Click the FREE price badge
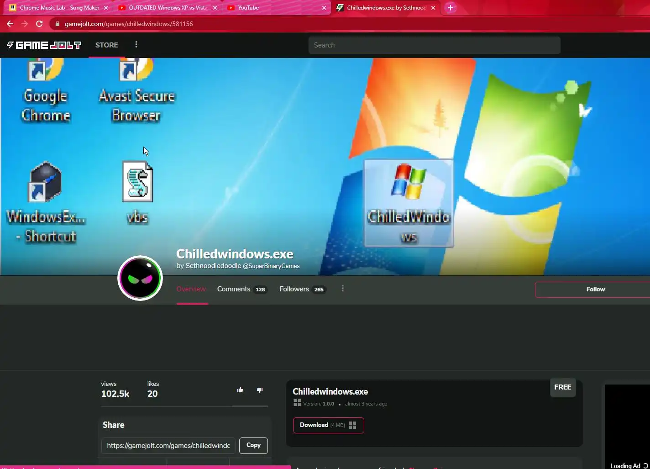 tap(562, 387)
